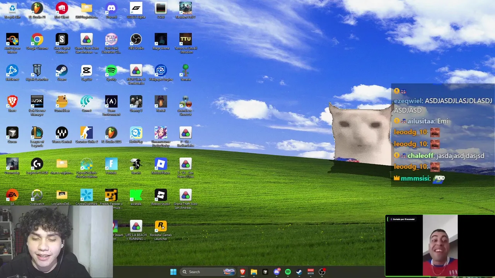495x278 pixels.
Task: Open the Discord desktop shortcut
Action: pos(111,10)
